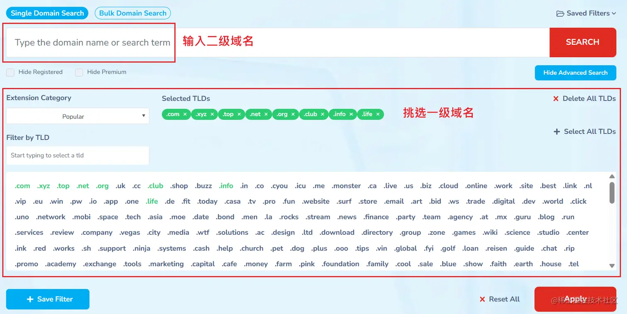Select the .vip TLD
This screenshot has width=627, height=314.
[x=20, y=202]
